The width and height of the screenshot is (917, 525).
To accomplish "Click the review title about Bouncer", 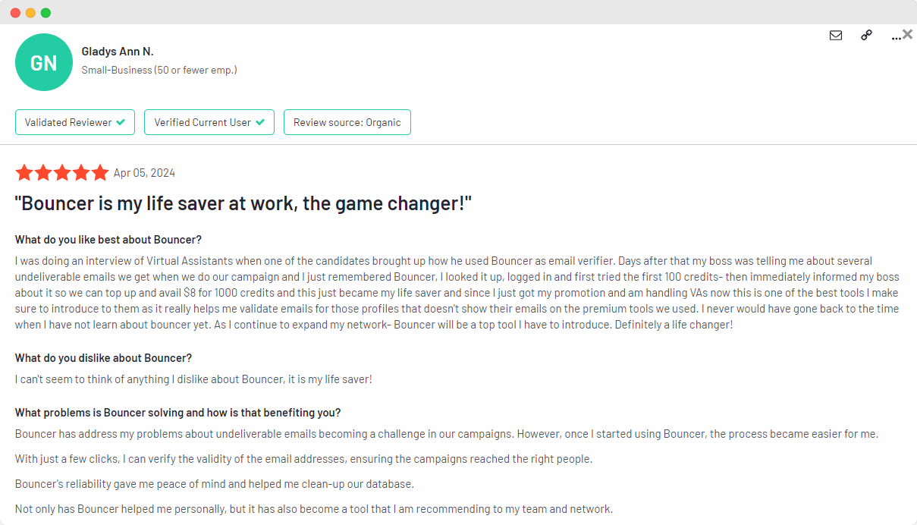I will 243,203.
